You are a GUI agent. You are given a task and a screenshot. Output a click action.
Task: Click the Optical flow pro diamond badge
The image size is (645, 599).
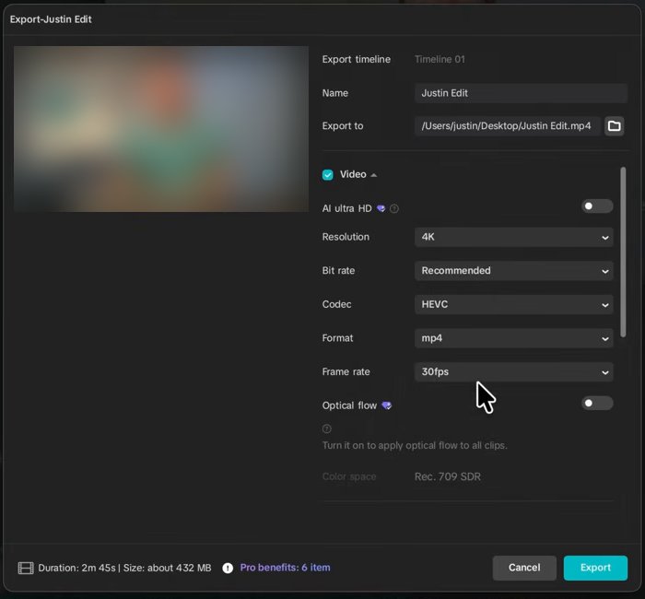pyautogui.click(x=387, y=405)
